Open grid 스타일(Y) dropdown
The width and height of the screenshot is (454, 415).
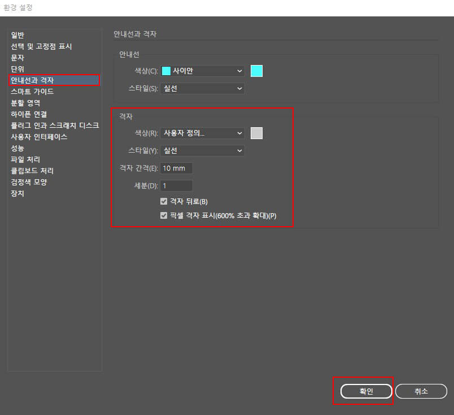point(202,150)
